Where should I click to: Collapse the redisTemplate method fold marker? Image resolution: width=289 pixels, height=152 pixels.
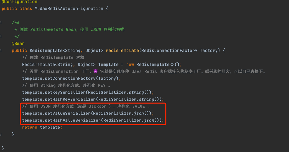[1, 51]
